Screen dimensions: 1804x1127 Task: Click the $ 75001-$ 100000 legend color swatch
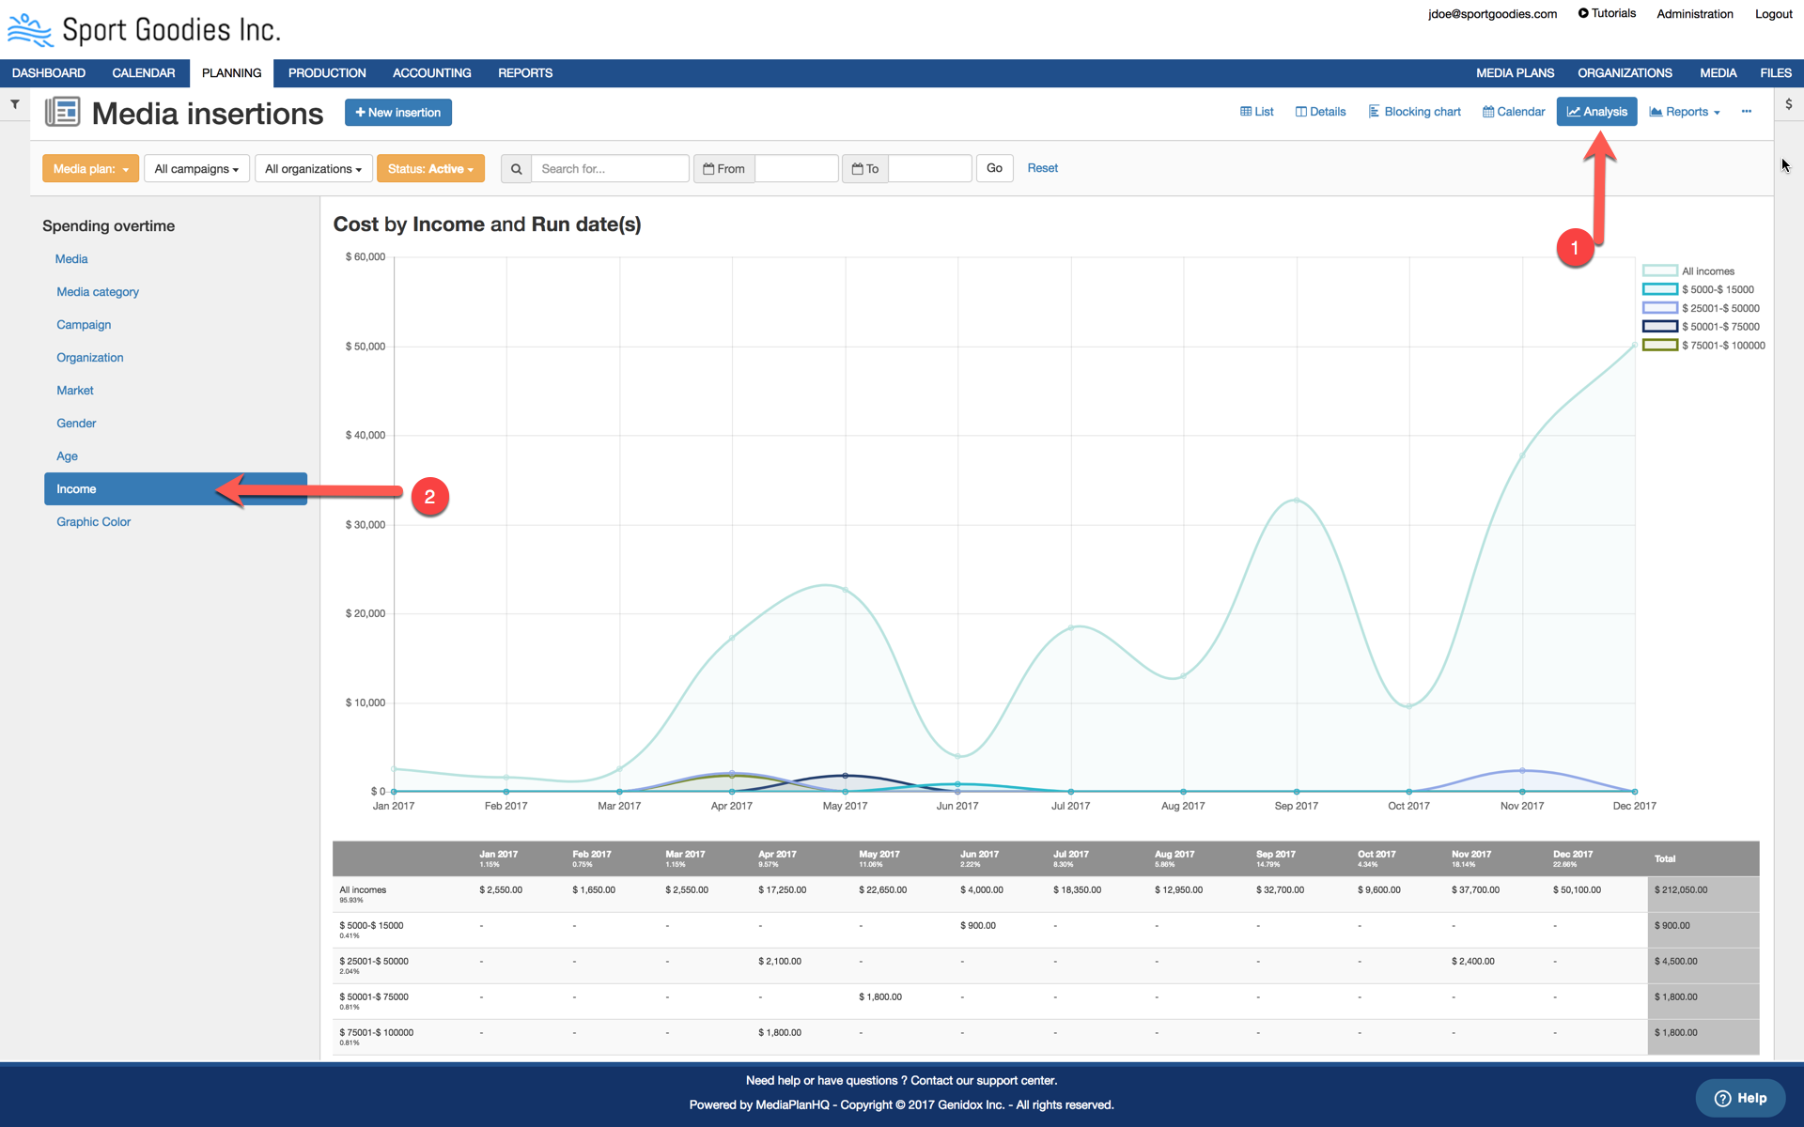(x=1659, y=346)
